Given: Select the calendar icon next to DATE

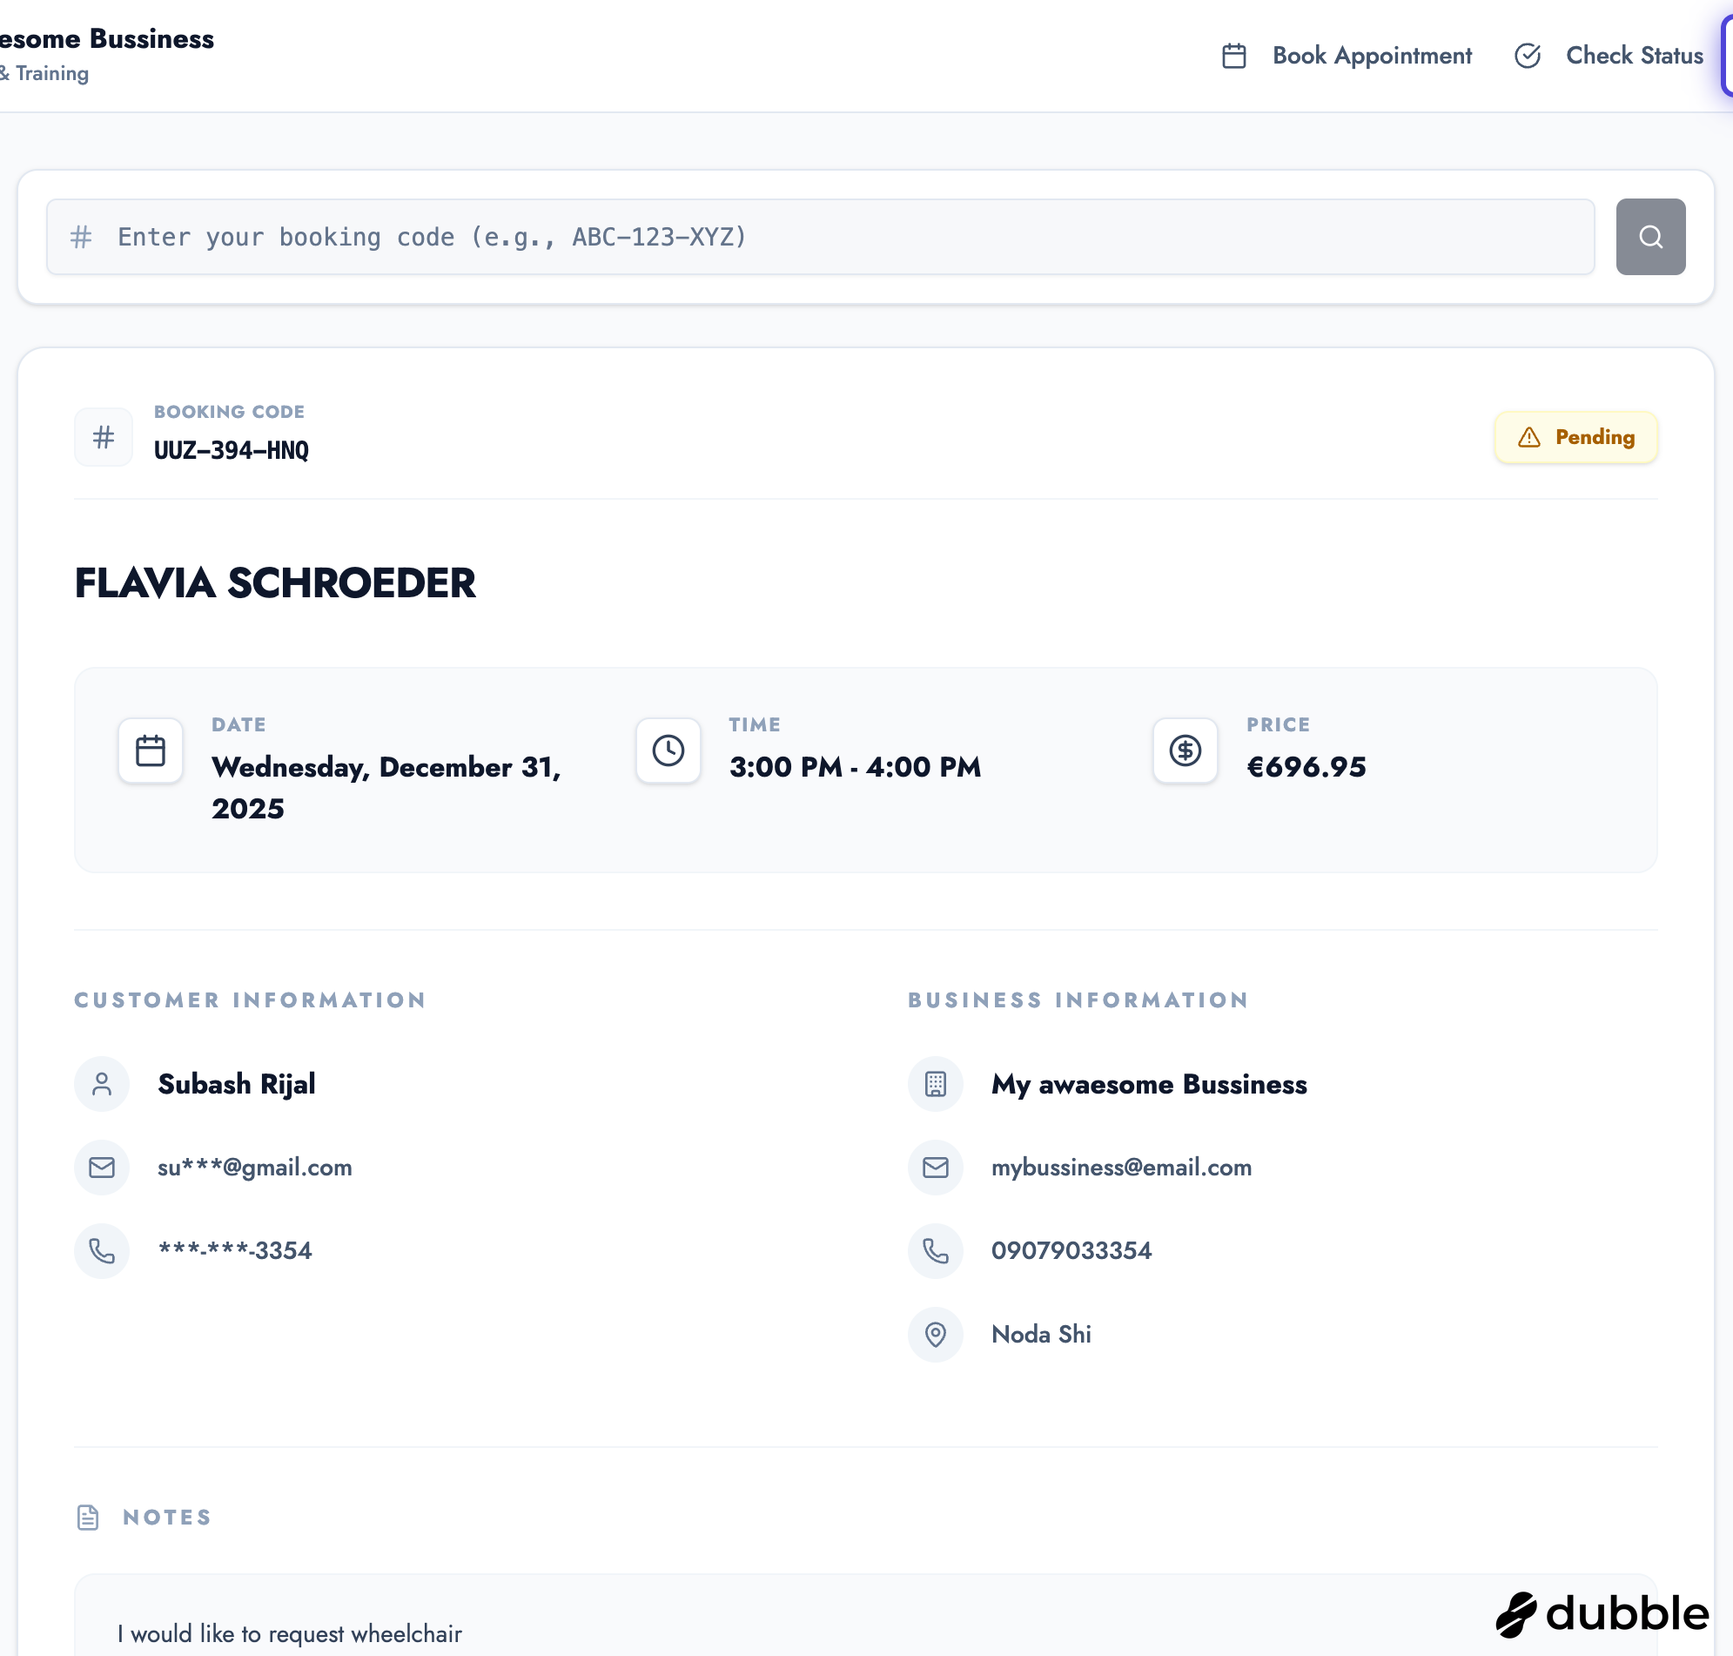Looking at the screenshot, I should tap(150, 751).
